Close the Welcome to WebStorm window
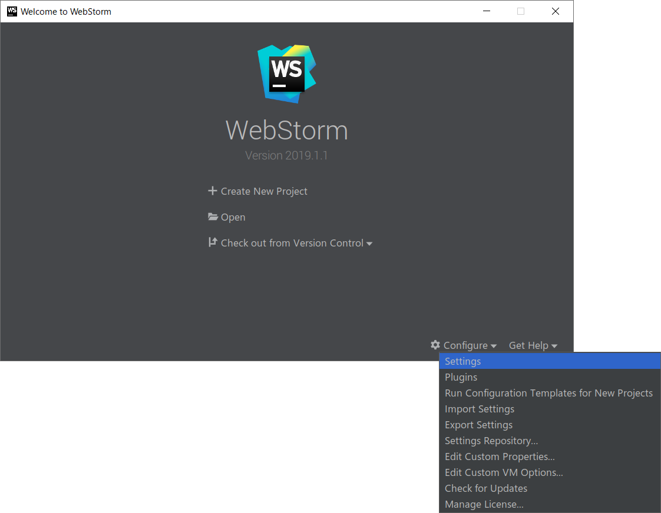 [556, 11]
